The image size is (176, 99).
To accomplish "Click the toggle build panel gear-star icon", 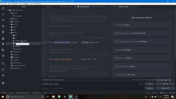I will [x=3, y=56].
